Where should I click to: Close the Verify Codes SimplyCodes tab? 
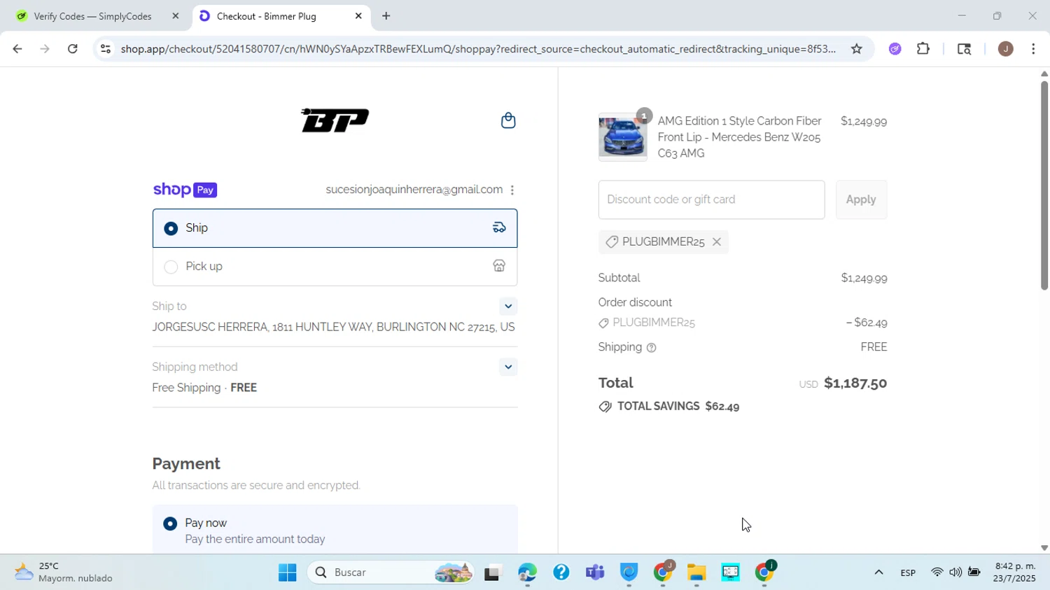[x=176, y=15]
